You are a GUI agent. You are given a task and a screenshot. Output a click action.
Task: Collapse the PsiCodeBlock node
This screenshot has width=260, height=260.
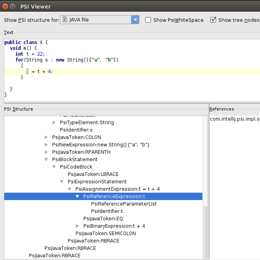[x=54, y=167]
